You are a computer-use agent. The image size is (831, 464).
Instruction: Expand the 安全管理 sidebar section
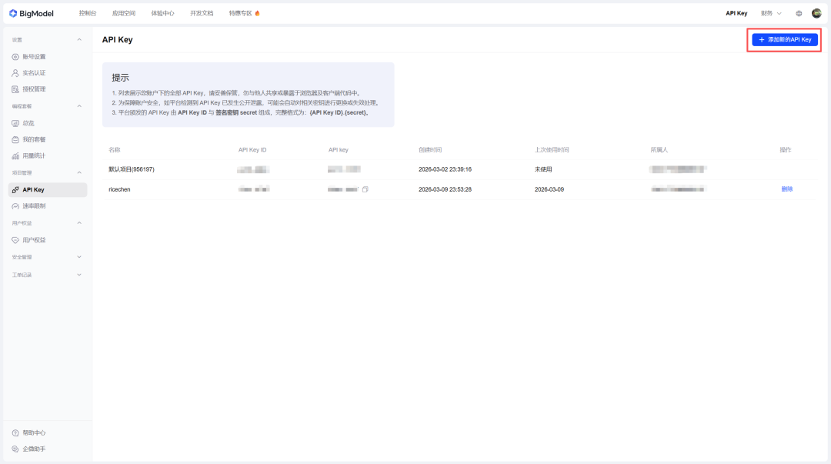click(79, 257)
